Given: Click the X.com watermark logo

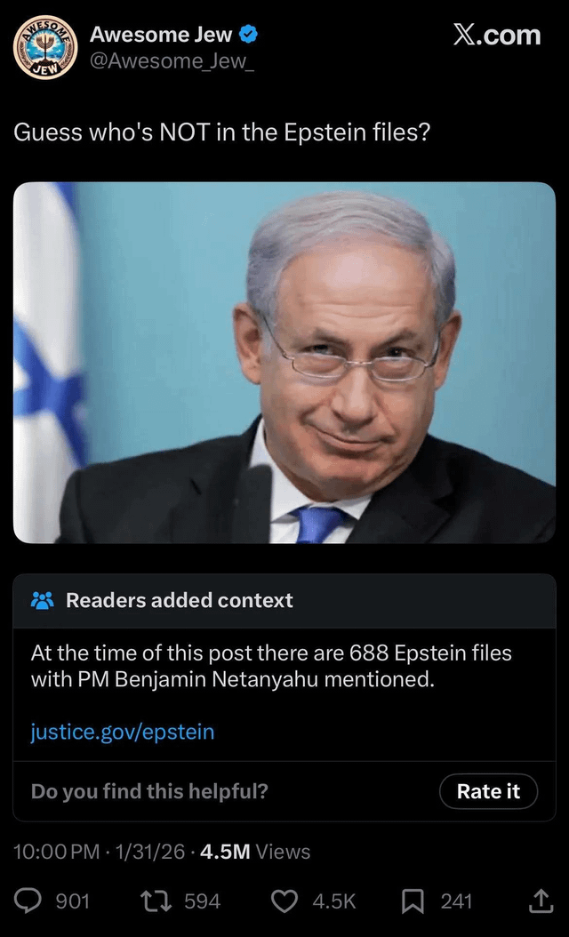Looking at the screenshot, I should pyautogui.click(x=497, y=36).
